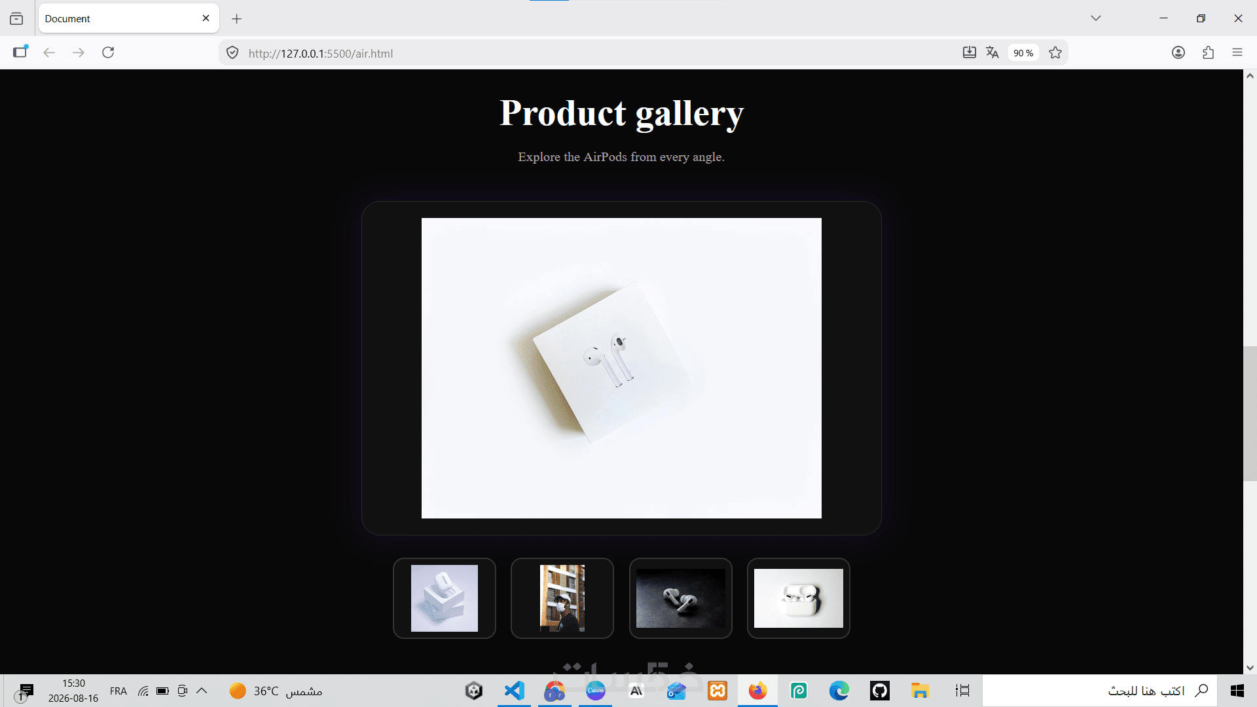Open Visual Studio Code from the taskbar
The image size is (1257, 707).
515,691
